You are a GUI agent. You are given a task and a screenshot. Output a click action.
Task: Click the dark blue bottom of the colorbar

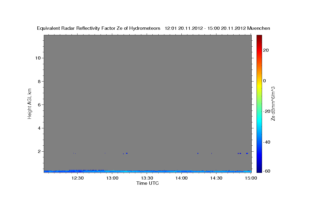pos(259,171)
